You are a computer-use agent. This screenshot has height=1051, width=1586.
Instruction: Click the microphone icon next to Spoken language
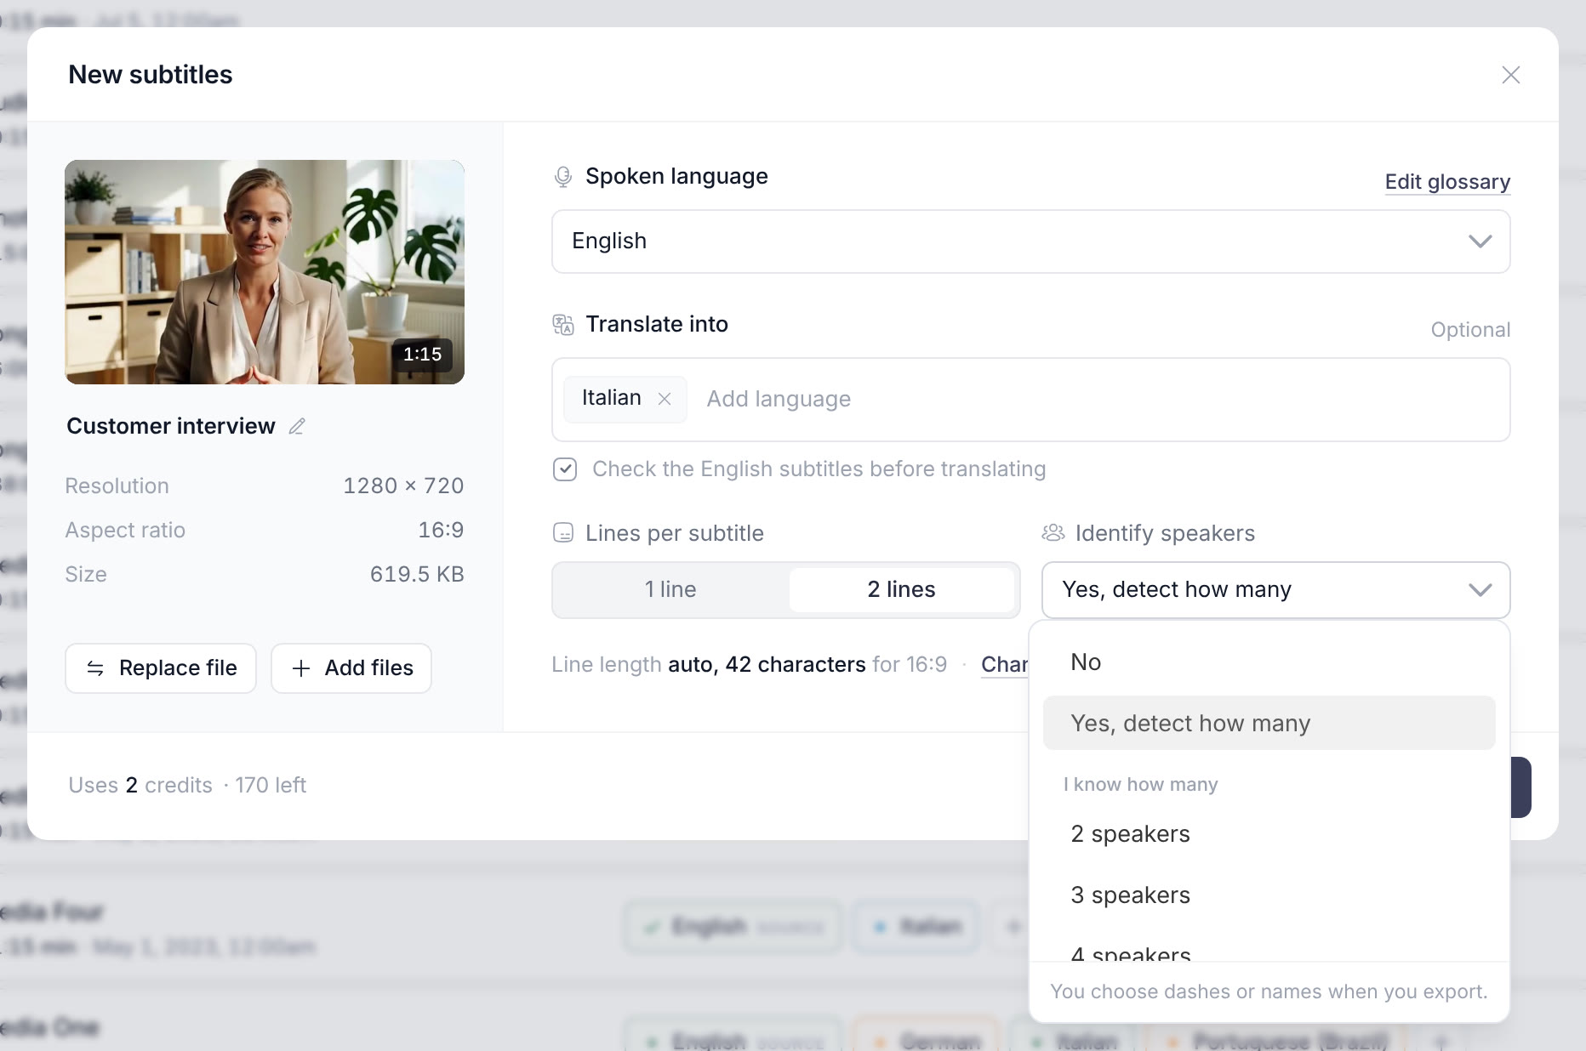(x=562, y=176)
